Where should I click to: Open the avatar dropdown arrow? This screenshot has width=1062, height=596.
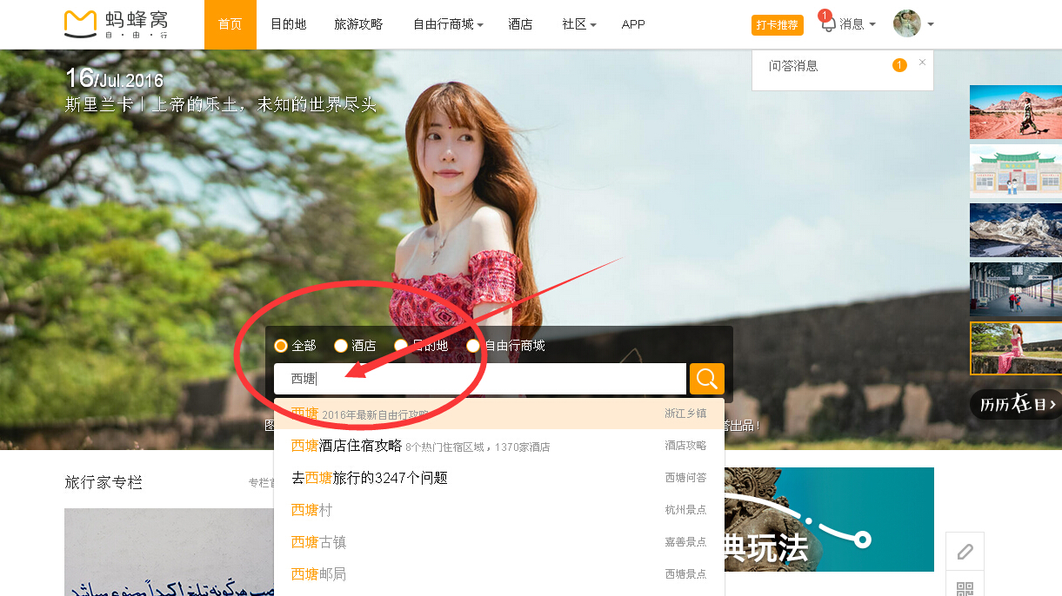pos(931,24)
